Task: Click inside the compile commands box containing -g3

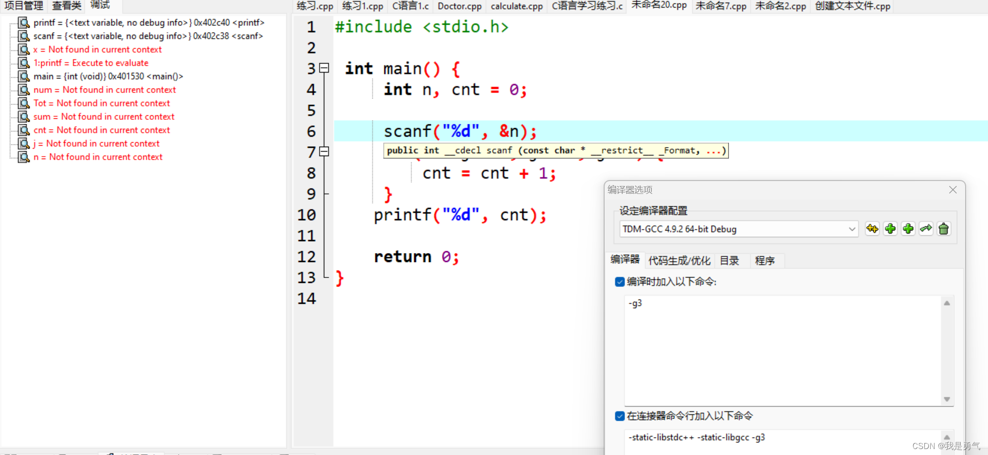Action: 783,351
